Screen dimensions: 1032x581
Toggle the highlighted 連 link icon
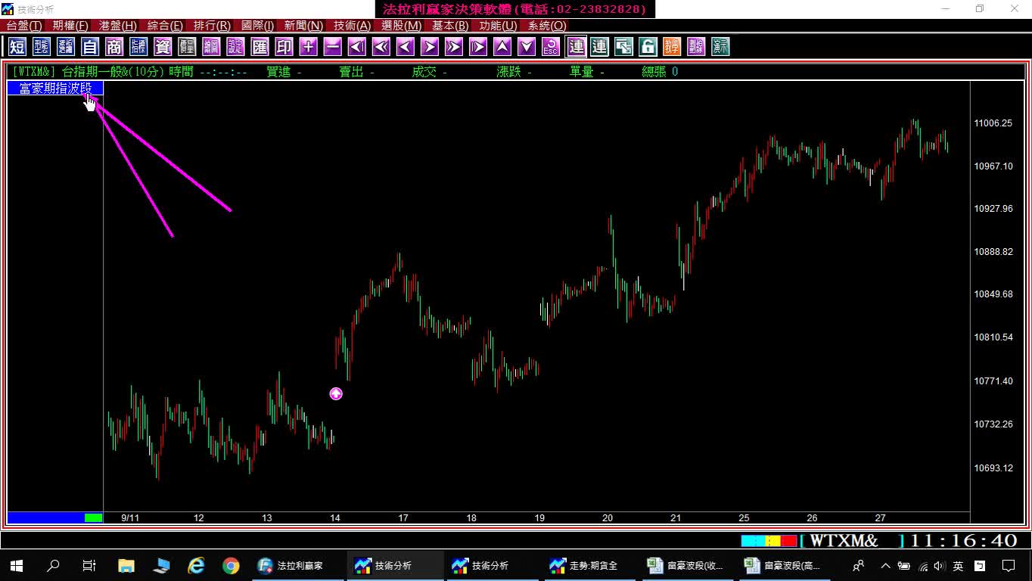click(x=577, y=47)
